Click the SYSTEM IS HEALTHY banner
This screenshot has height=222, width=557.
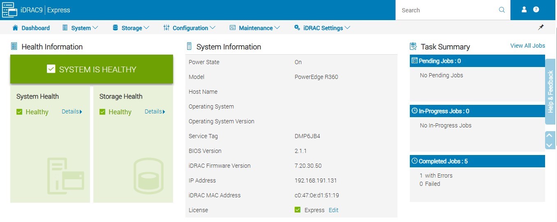[x=92, y=69]
